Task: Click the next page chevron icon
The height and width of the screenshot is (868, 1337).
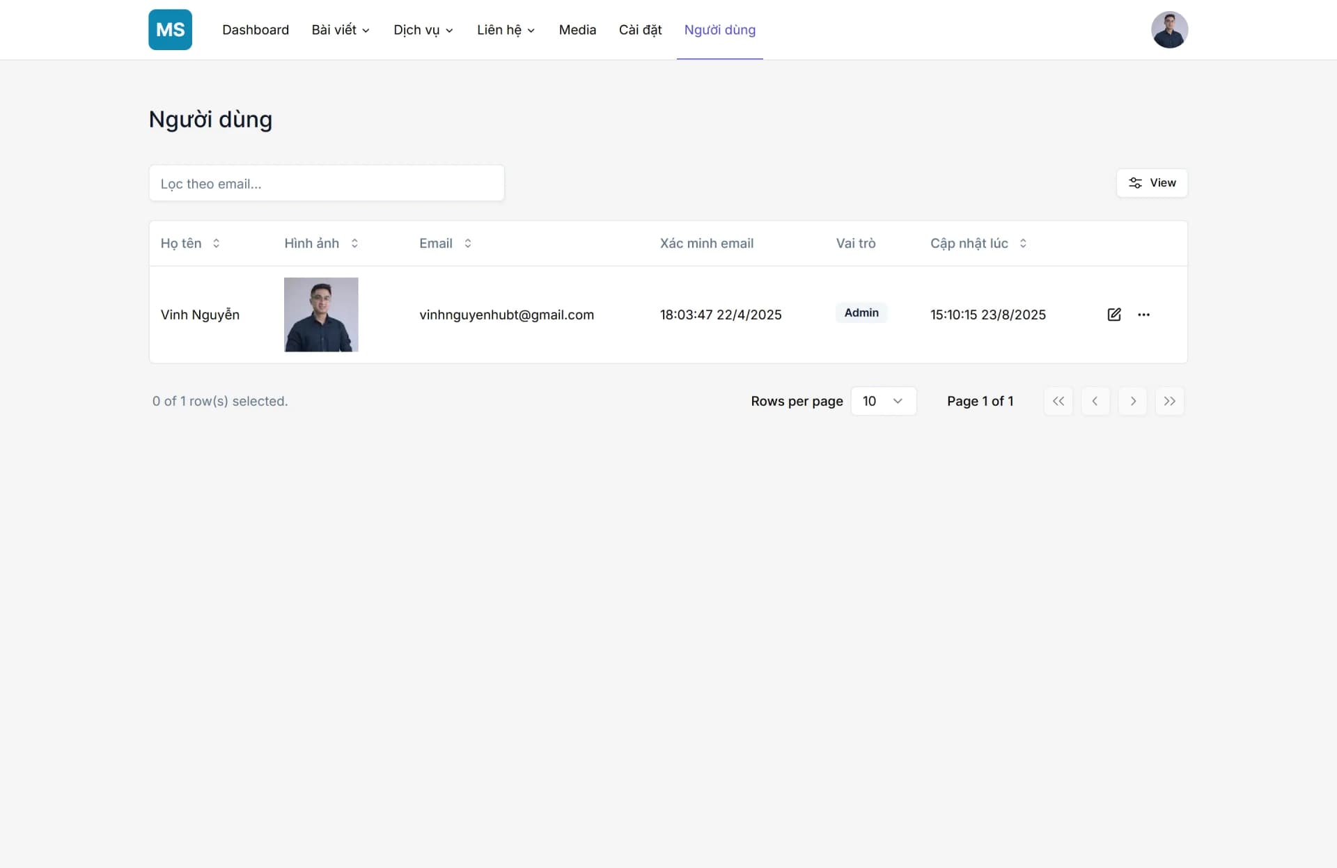Action: [x=1132, y=401]
